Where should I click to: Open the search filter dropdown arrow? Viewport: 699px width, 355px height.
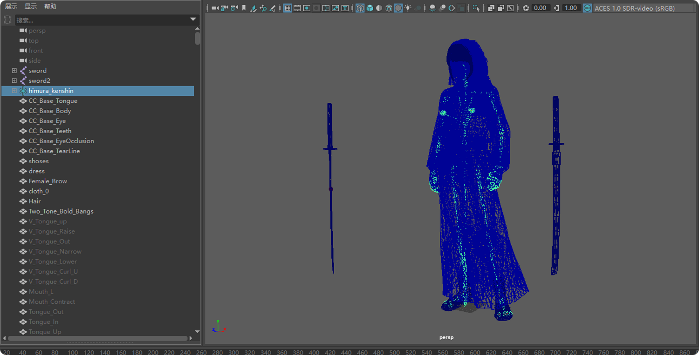coord(193,20)
